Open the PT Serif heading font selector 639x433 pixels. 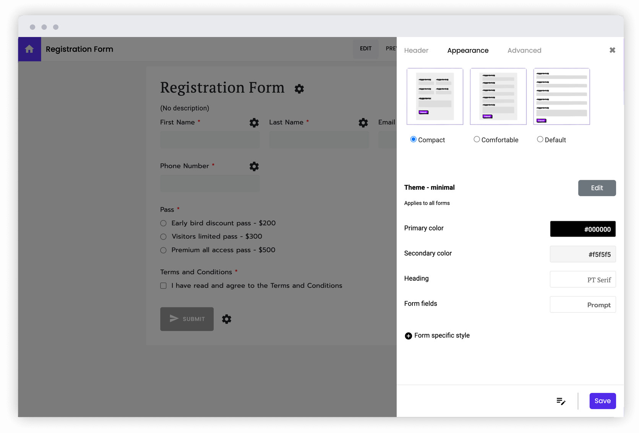(x=583, y=279)
